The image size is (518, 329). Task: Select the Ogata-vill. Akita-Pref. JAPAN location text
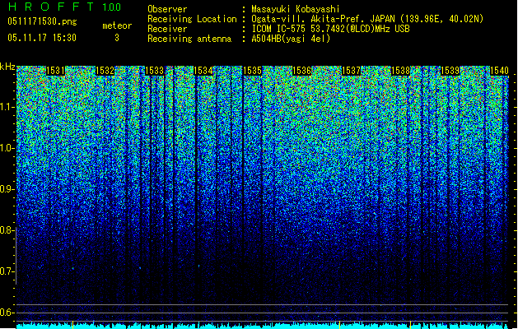(367, 19)
